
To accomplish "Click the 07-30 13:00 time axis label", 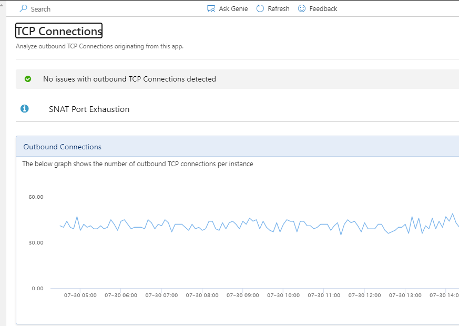I will point(405,296).
